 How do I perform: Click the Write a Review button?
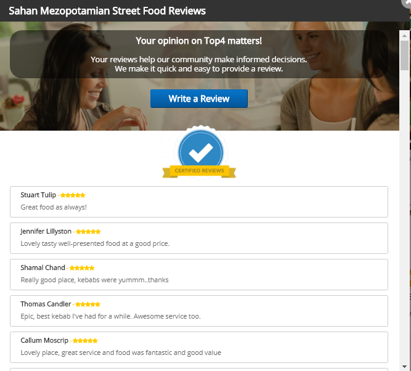[x=198, y=99]
